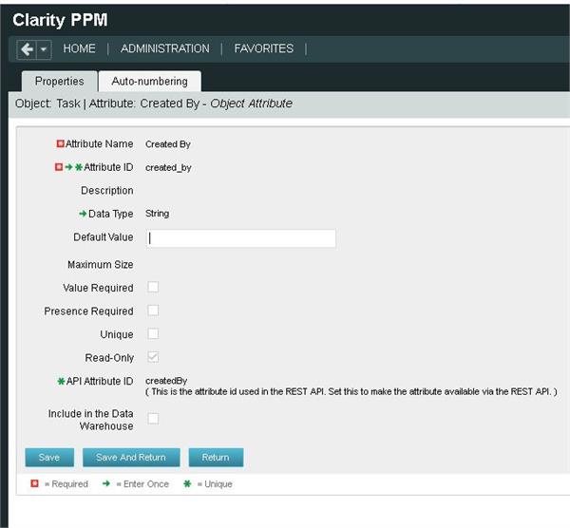Click the 'Created By' attribute name value
Image resolution: width=570 pixels, height=528 pixels.
point(168,144)
